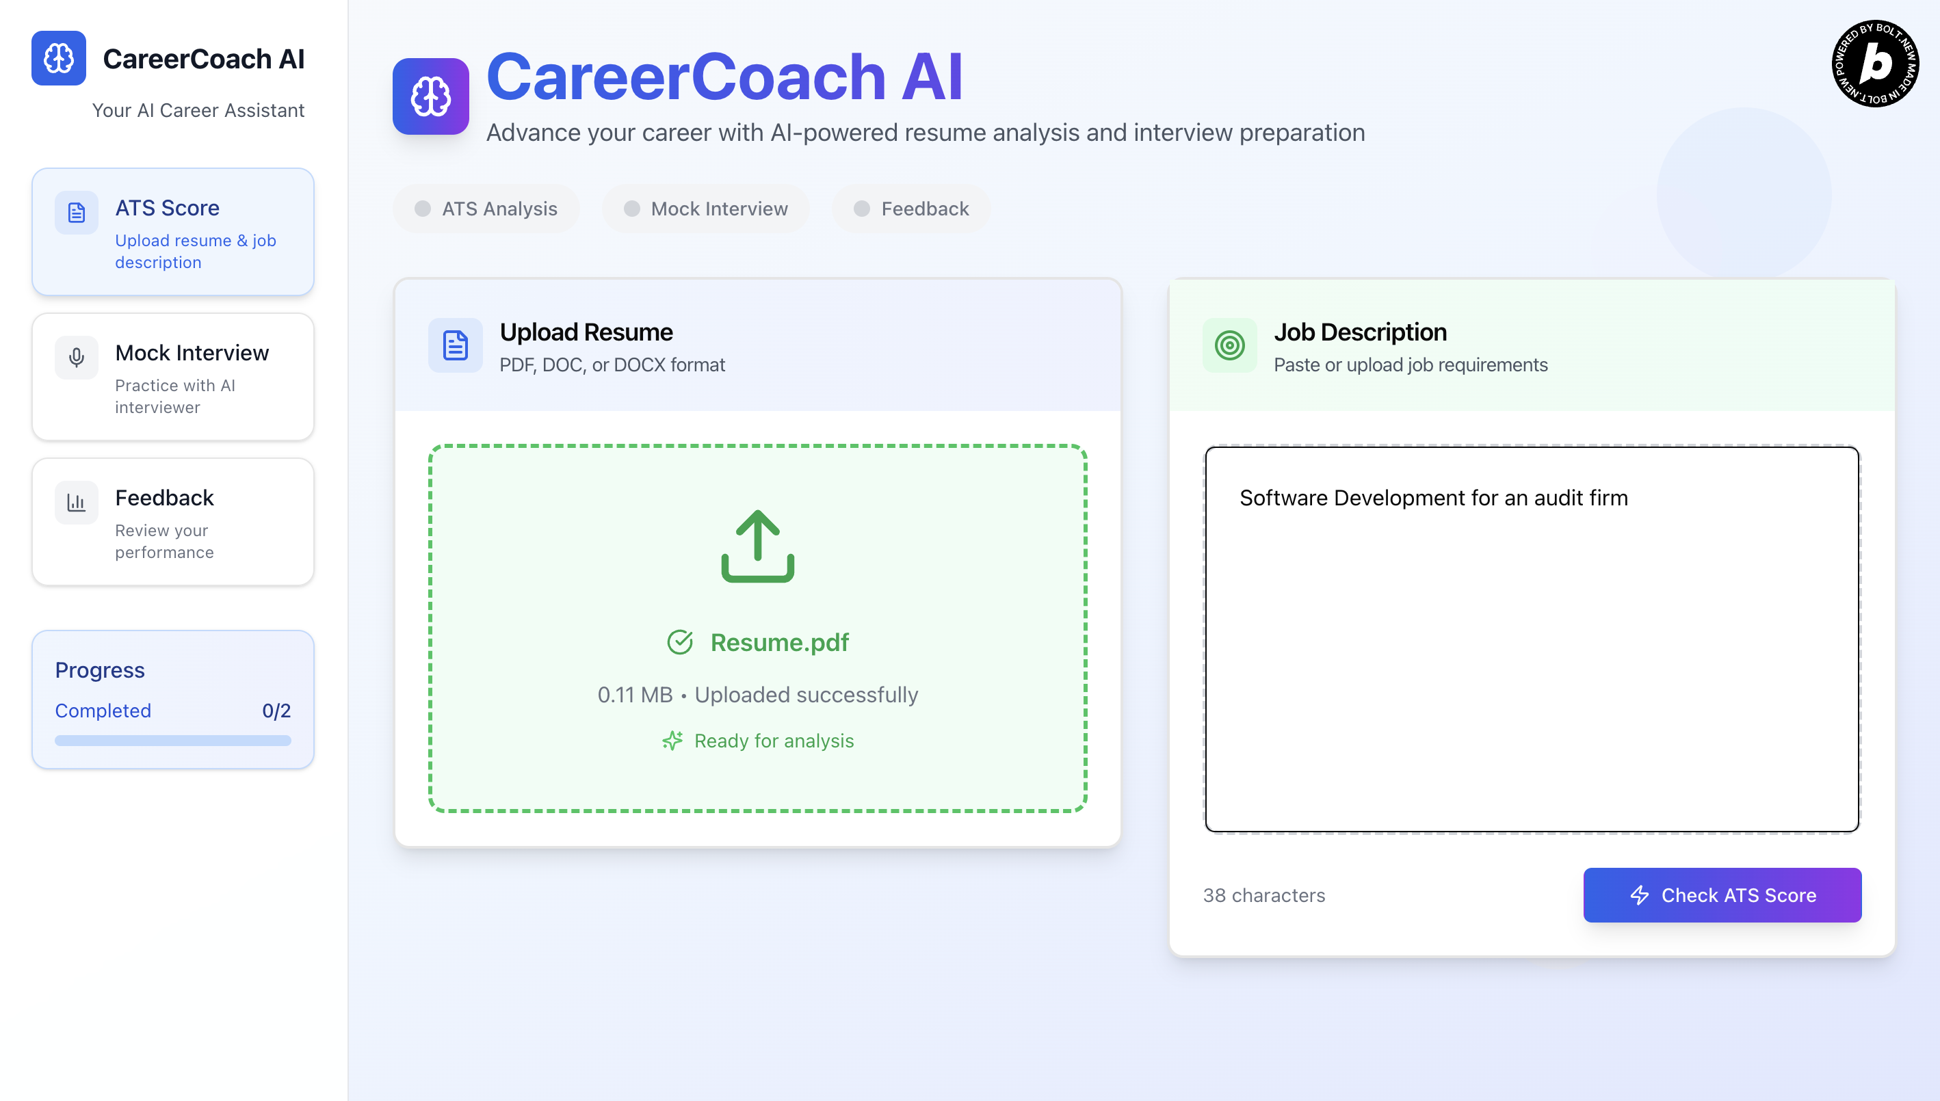Select the Mock Interview step indicator
This screenshot has height=1101, width=1940.
(x=706, y=209)
